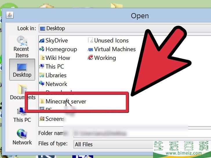The width and height of the screenshot is (211, 158).
Task: Select the Unused Icons shortcut
Action: [x=108, y=41]
